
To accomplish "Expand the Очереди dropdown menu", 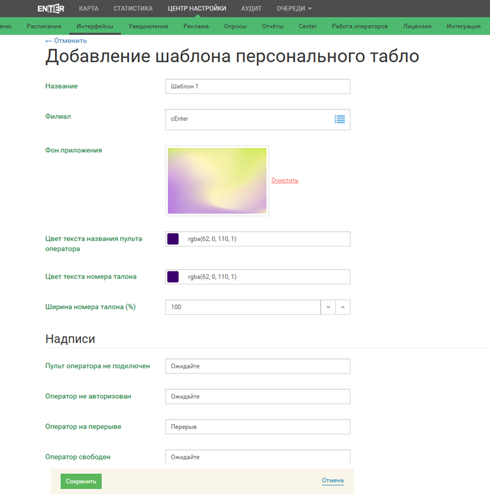I will click(294, 9).
